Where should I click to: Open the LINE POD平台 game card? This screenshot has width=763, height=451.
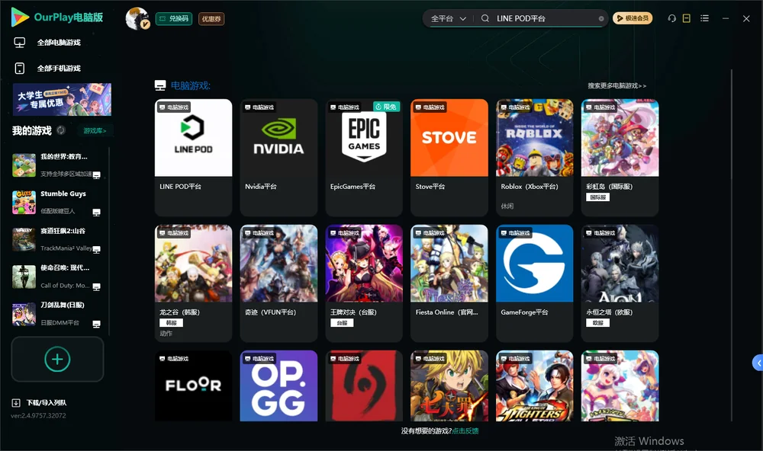click(193, 158)
